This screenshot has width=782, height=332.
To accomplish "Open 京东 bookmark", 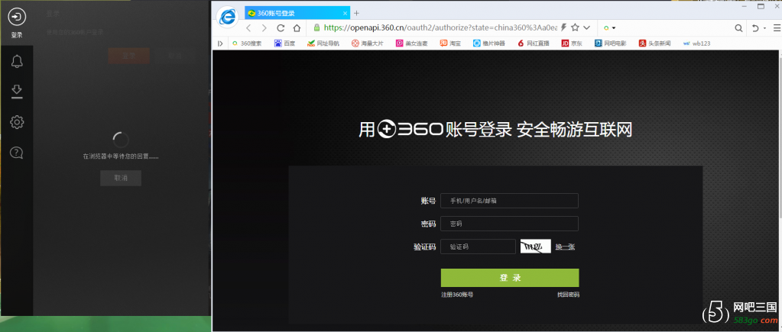I will 572,44.
